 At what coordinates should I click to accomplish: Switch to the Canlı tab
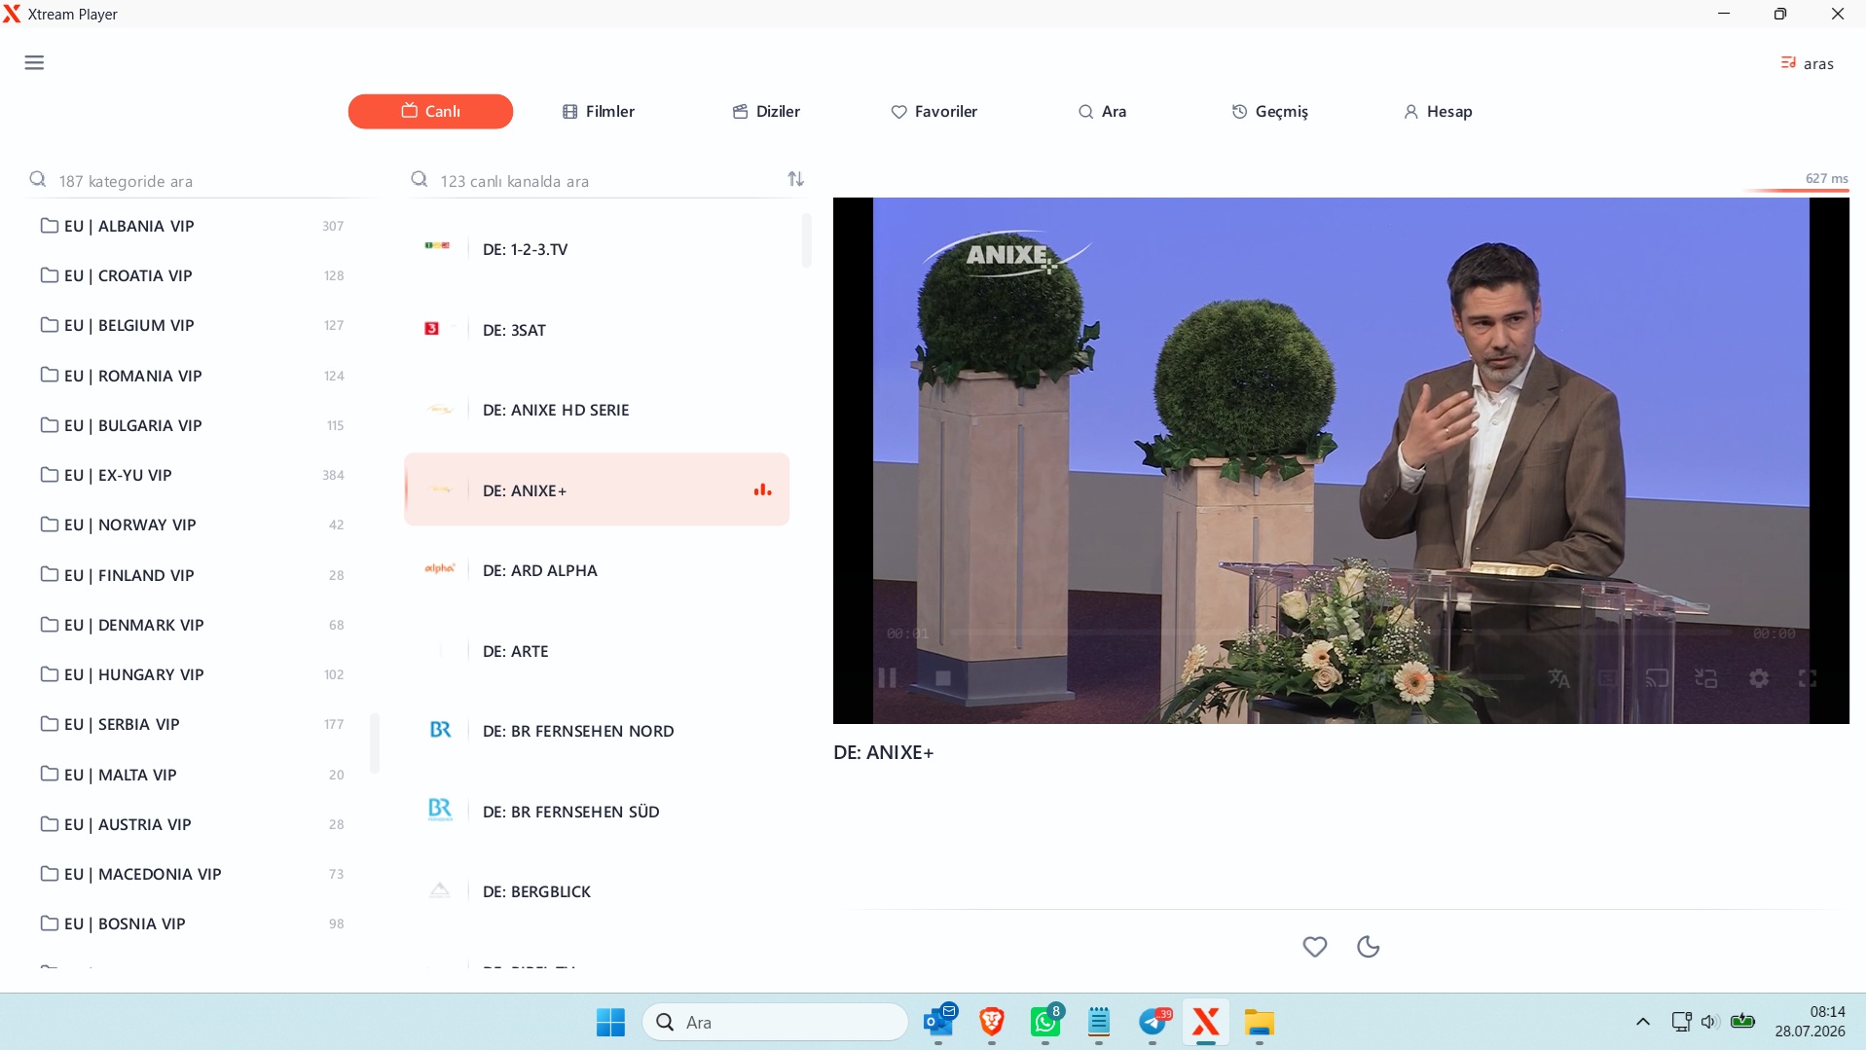(x=430, y=111)
